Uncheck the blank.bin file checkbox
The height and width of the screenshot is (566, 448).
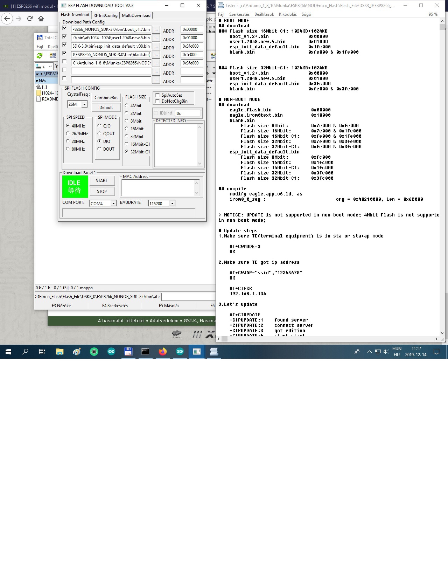(x=64, y=53)
